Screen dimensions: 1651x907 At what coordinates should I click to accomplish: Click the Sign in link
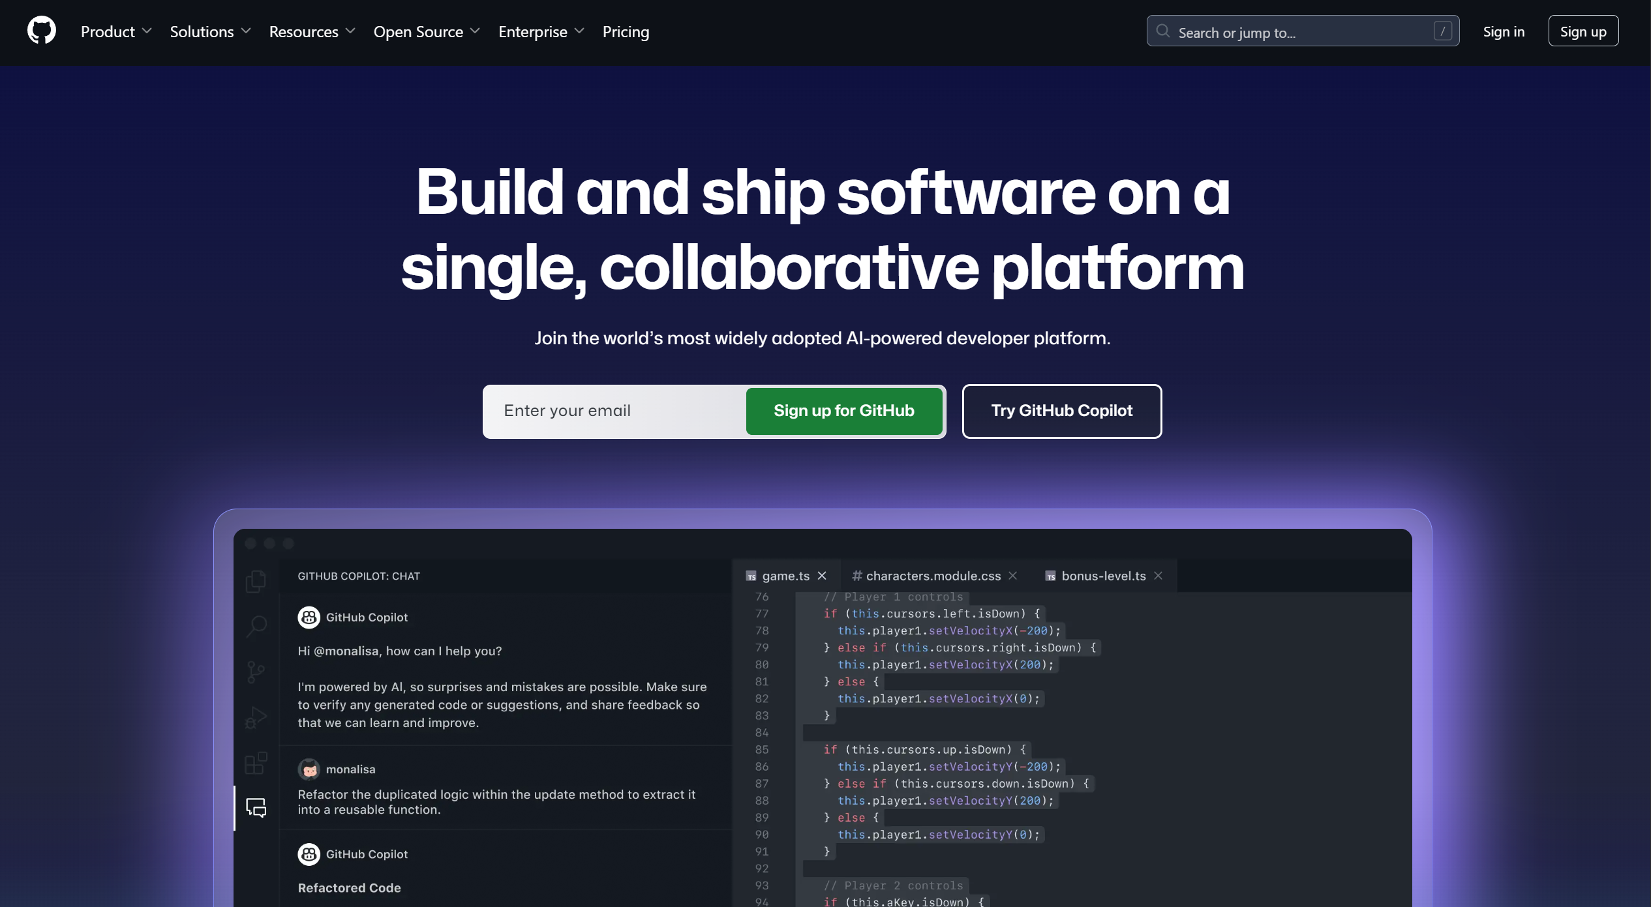[1504, 31]
